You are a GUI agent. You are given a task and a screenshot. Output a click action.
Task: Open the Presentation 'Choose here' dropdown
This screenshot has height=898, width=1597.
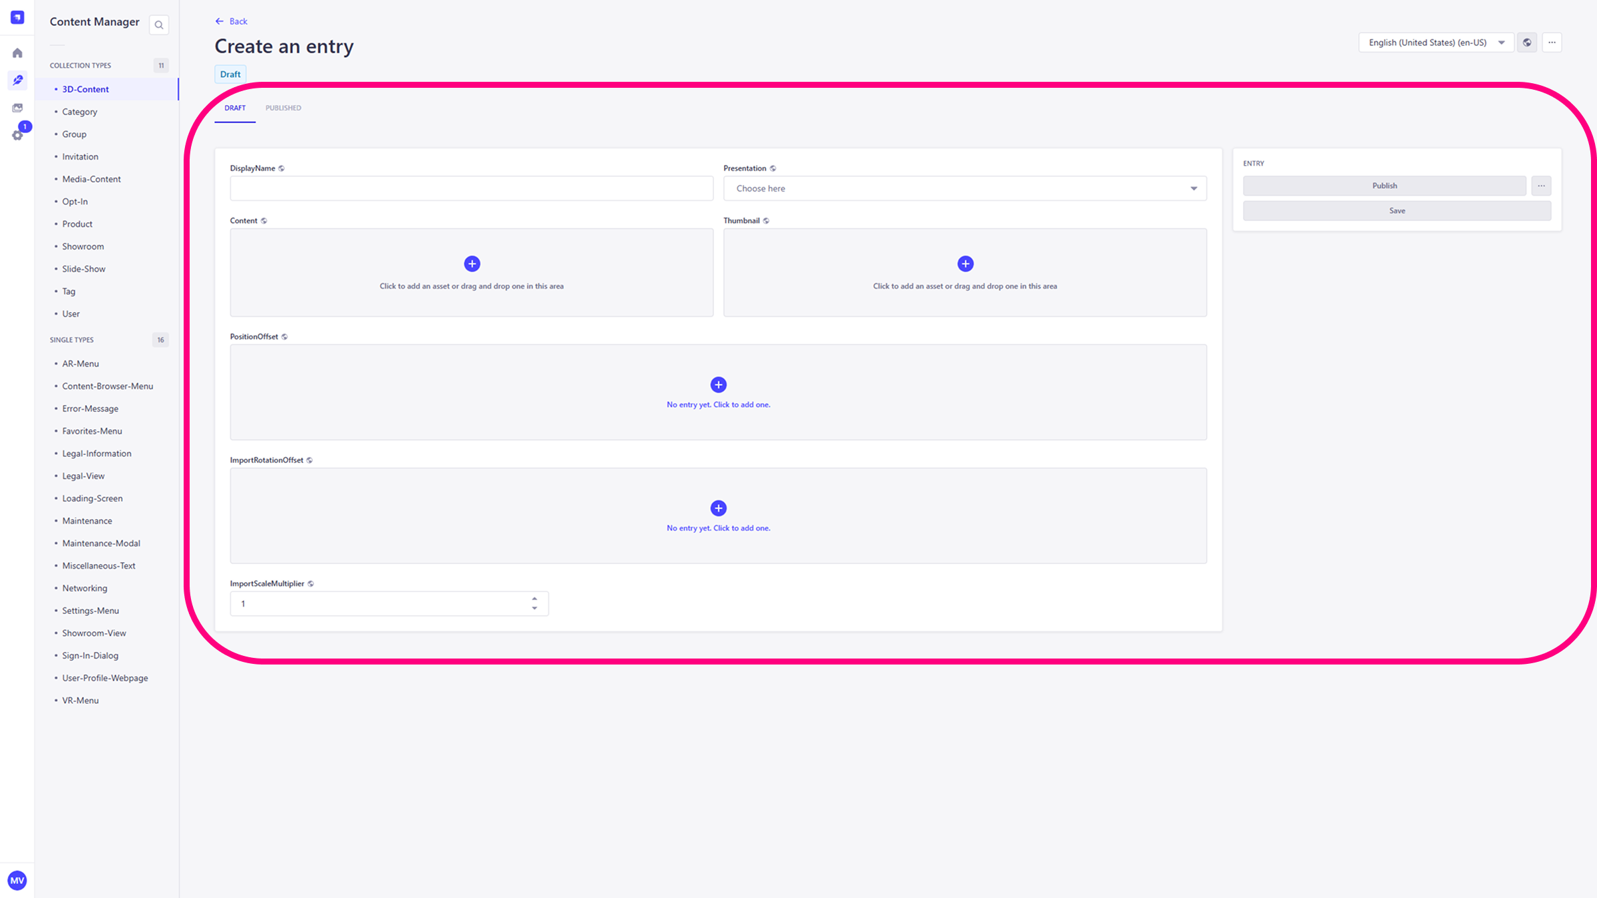pyautogui.click(x=964, y=188)
